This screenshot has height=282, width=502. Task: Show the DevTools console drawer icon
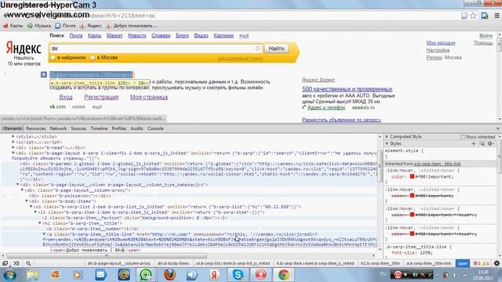(x=16, y=263)
